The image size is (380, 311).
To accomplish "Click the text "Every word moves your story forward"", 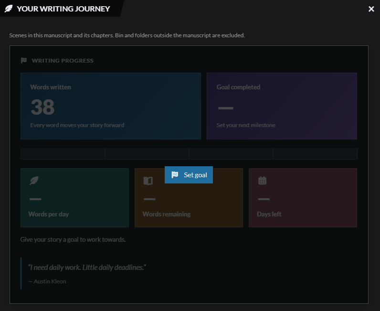I will click(77, 125).
